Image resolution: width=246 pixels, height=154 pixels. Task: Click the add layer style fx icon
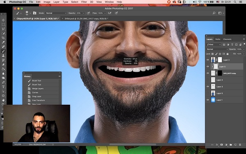217,145
